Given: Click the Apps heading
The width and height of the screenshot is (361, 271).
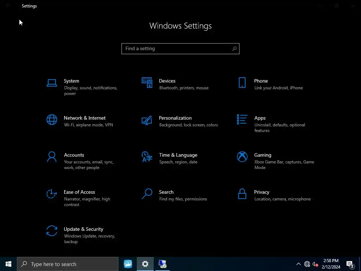Looking at the screenshot, I should pyautogui.click(x=260, y=118).
